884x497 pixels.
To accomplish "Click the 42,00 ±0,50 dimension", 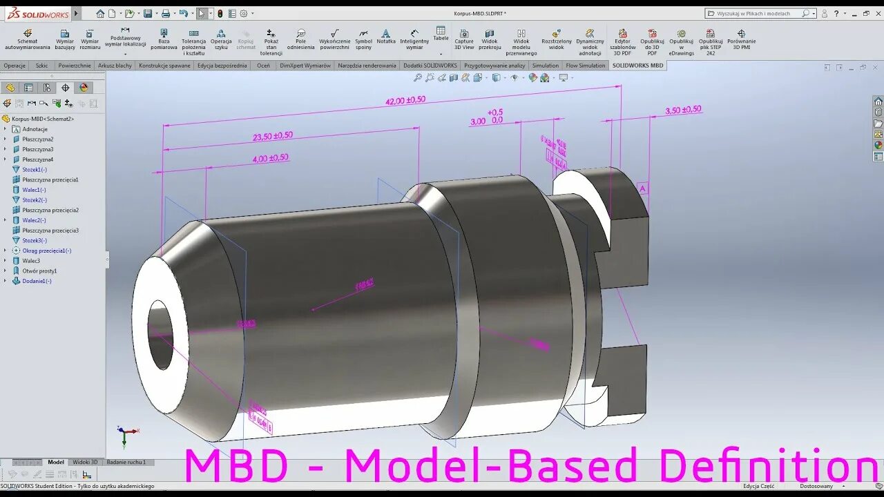I will pos(405,101).
